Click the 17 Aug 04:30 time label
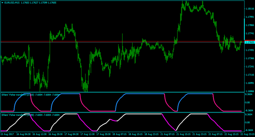 [x=71, y=134]
